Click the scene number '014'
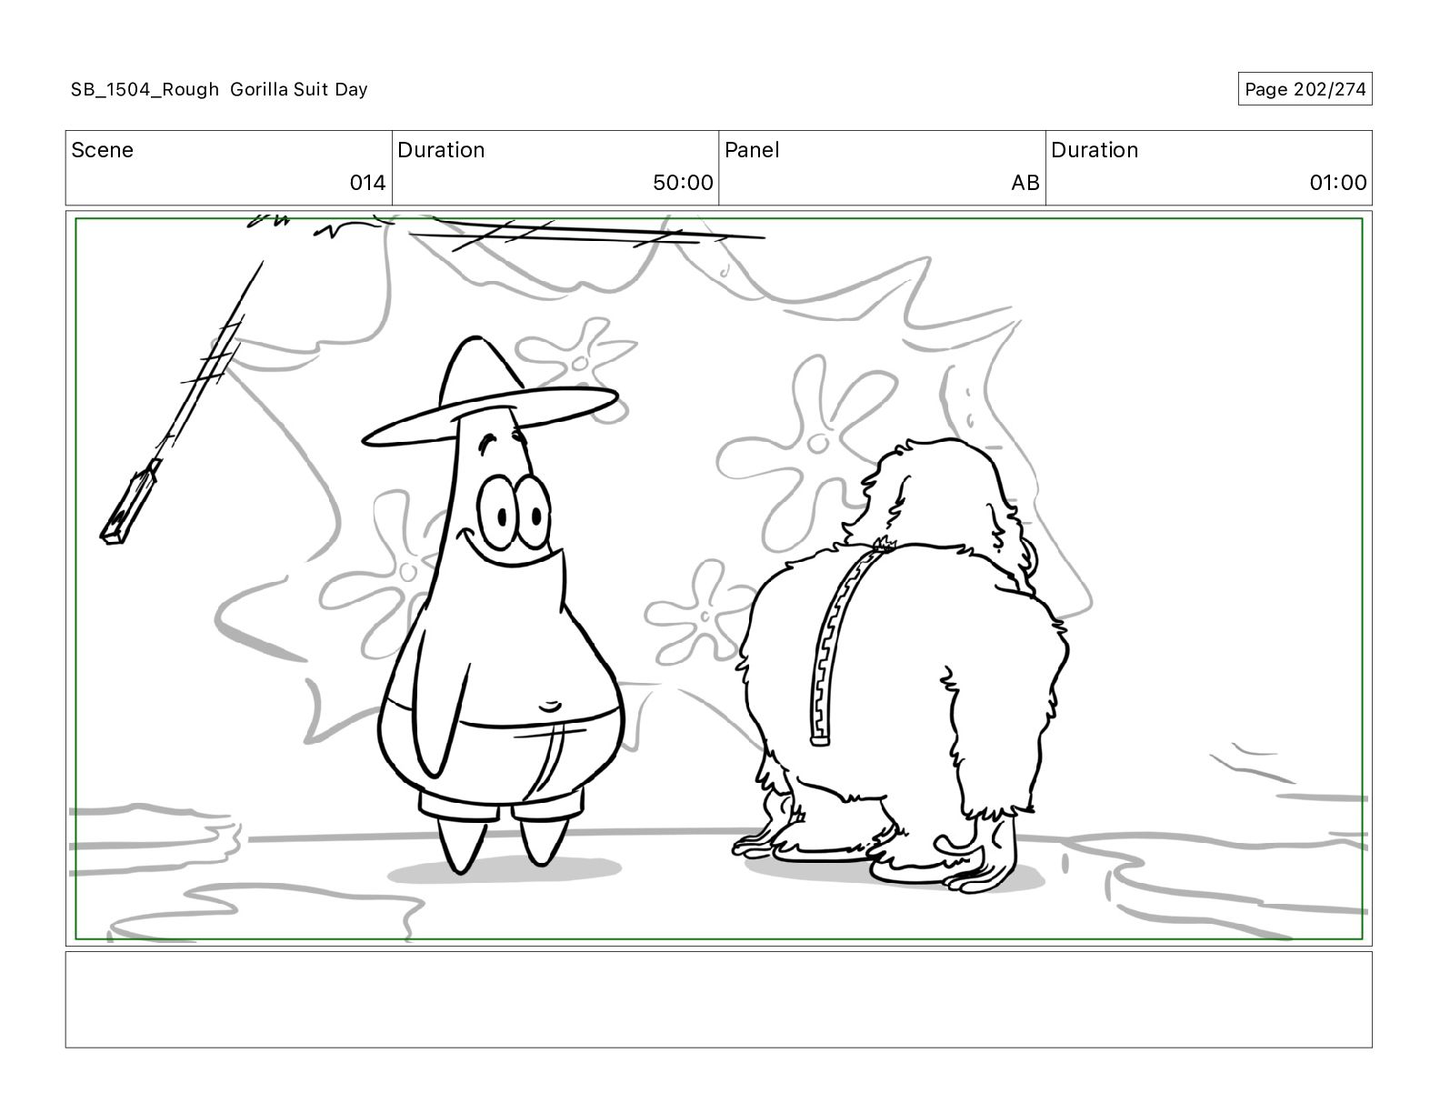1440x1113 pixels. [x=367, y=183]
